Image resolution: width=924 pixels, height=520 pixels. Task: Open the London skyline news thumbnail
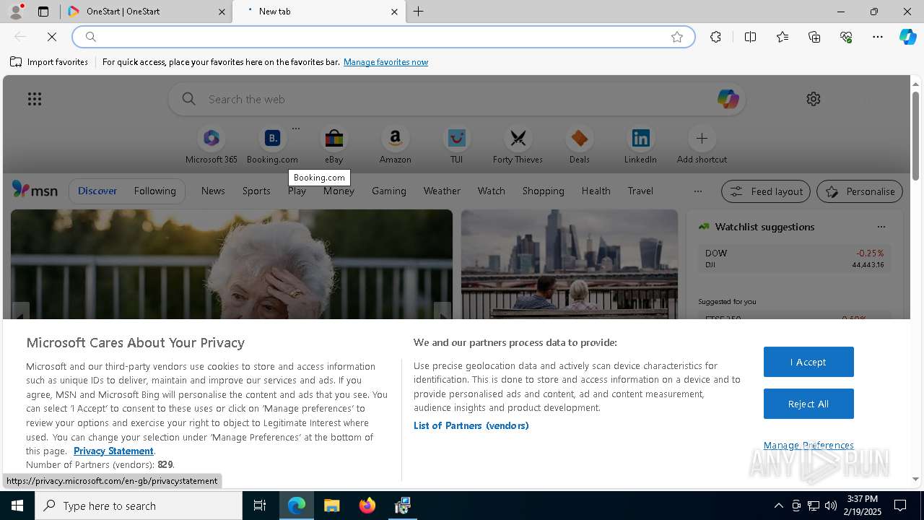click(x=570, y=264)
